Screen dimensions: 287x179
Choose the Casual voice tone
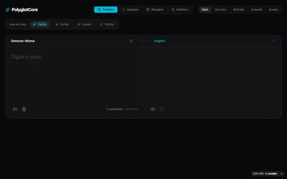84,25
